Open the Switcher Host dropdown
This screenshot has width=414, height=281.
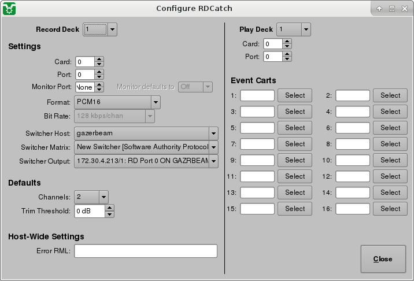(213, 134)
